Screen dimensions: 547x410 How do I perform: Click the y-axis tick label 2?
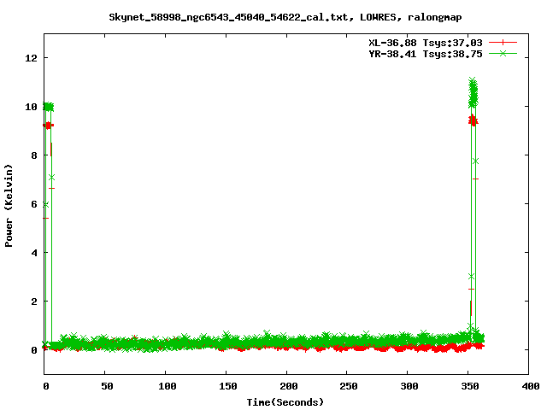34,302
